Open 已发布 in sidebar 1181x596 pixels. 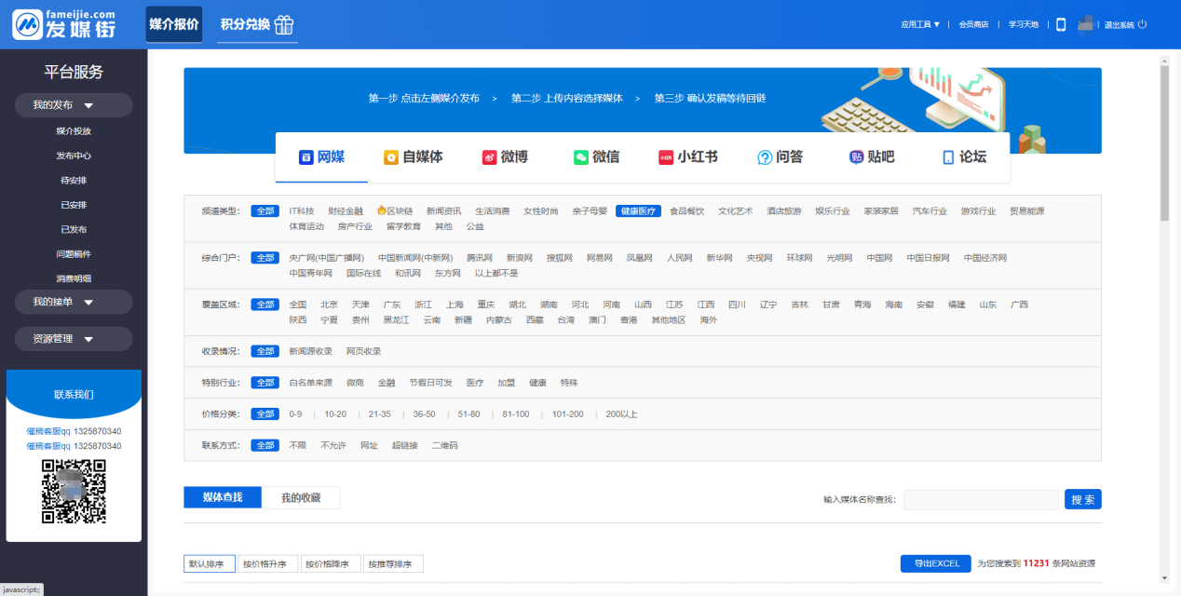[74, 229]
